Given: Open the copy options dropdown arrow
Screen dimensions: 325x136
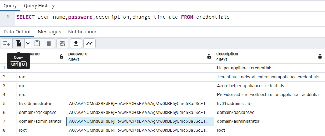Looking at the screenshot, I should tap(28, 43).
